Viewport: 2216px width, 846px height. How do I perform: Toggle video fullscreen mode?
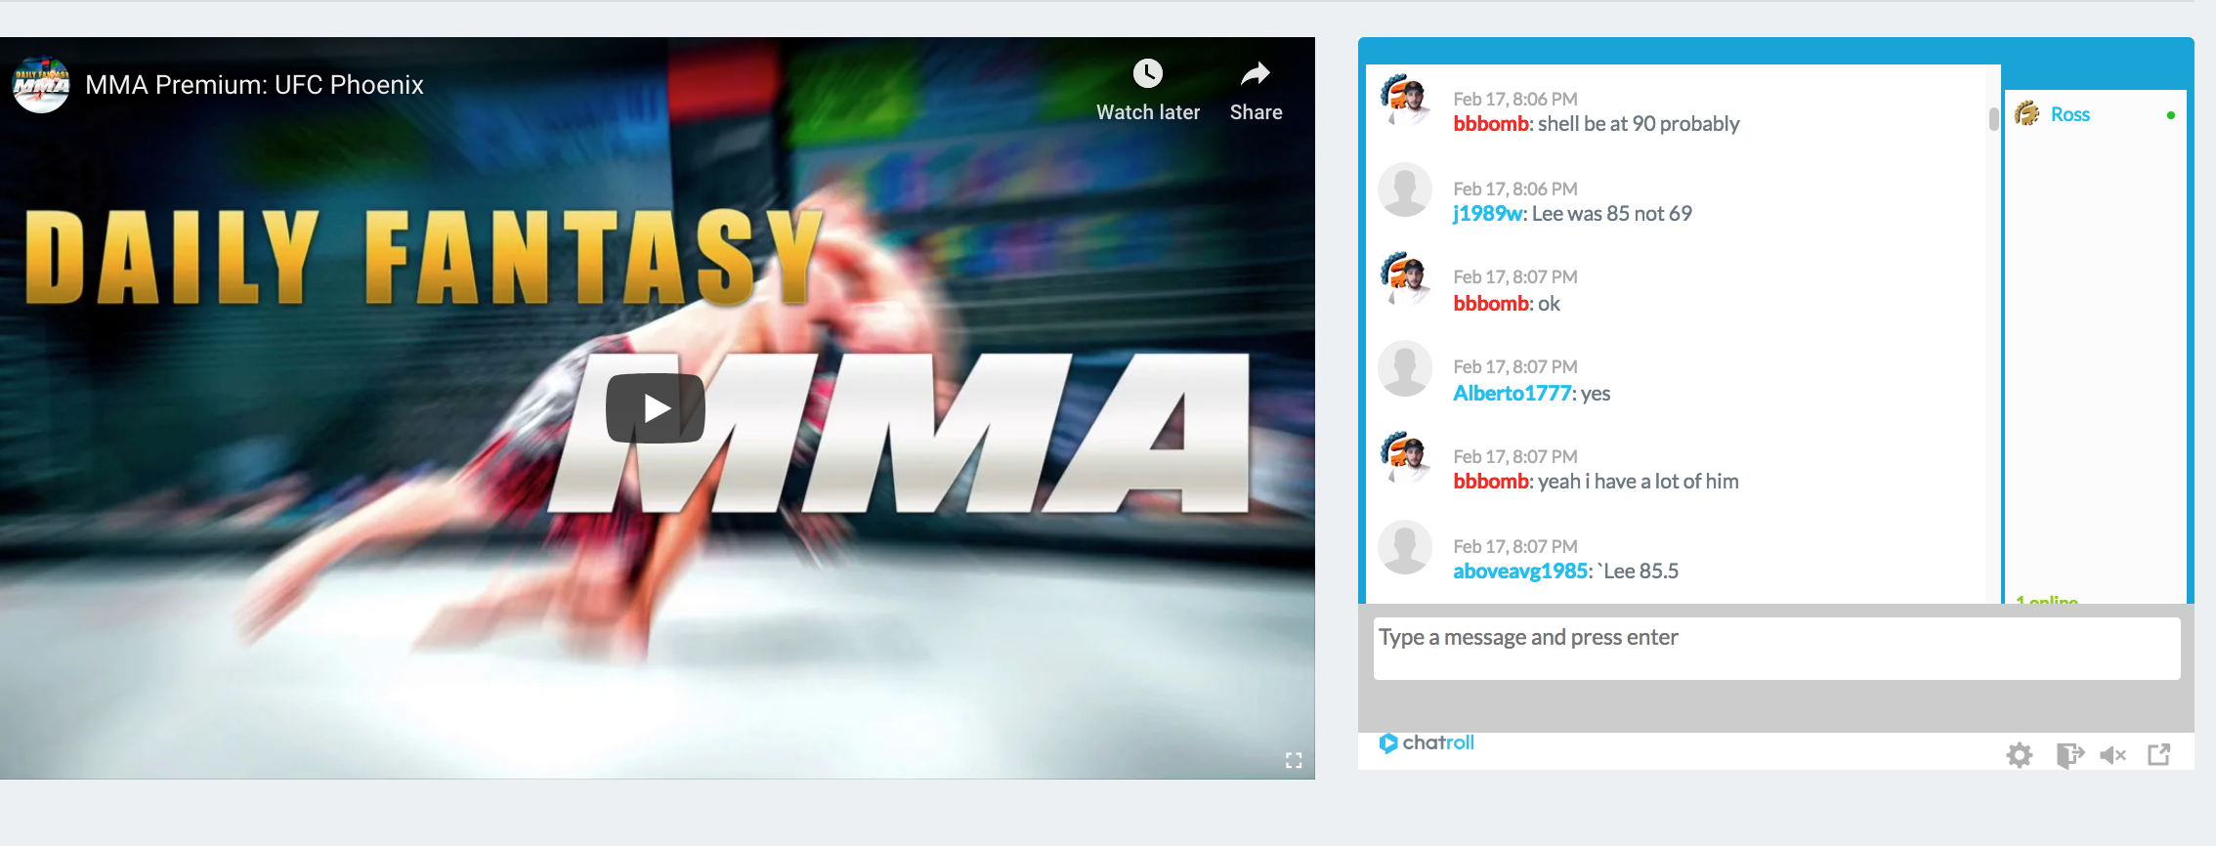1294,760
